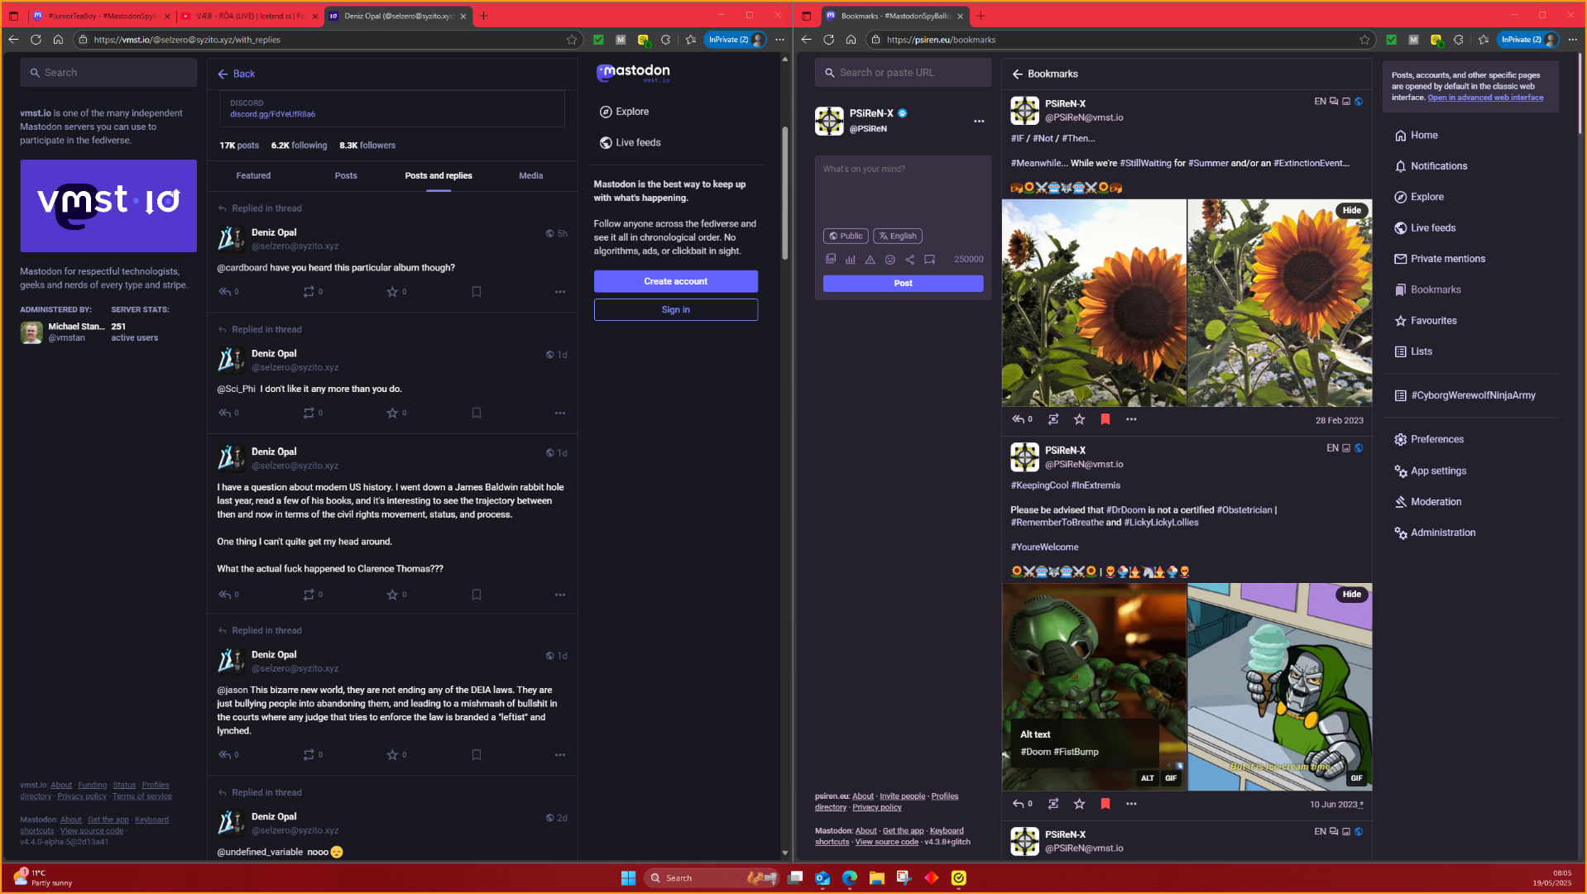Click the Sign in button
The height and width of the screenshot is (894, 1587).
[x=676, y=309]
